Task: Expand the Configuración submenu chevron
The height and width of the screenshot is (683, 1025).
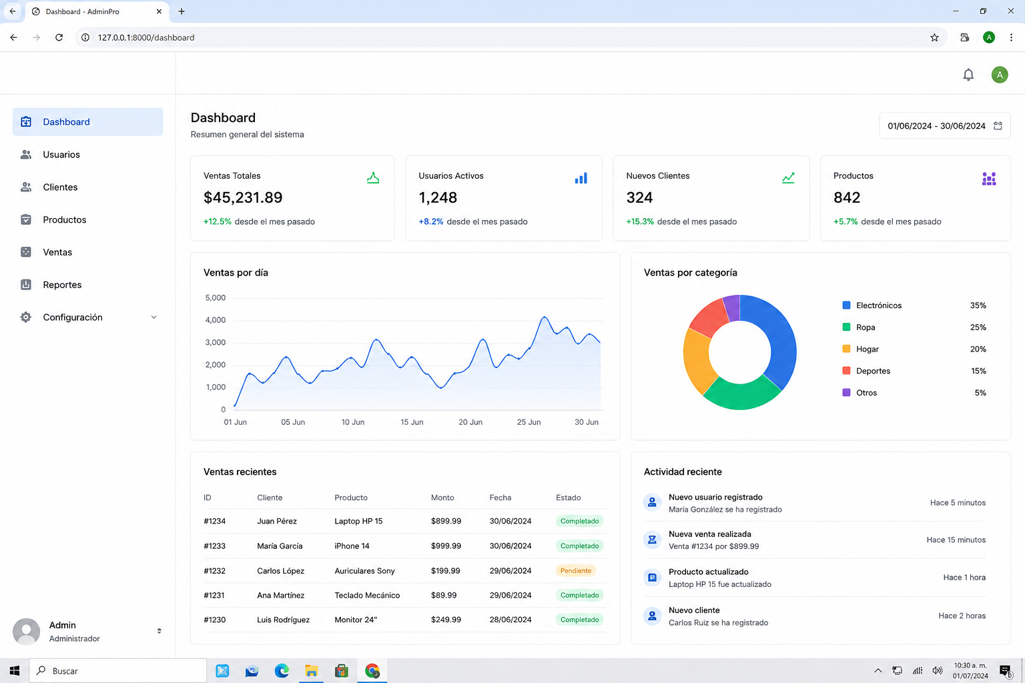Action: point(154,317)
